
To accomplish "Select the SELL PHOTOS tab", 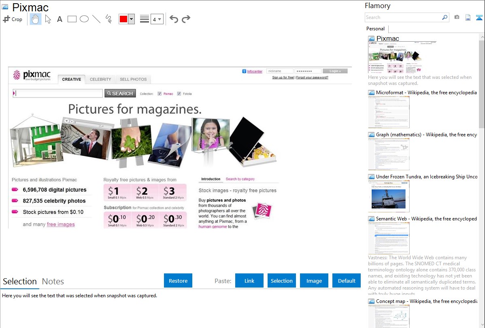I will [x=133, y=79].
